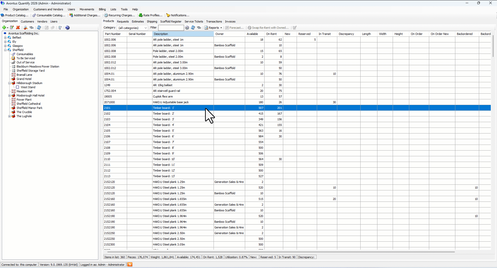Click the red X Delete icon
497x268 pixels.
(x=18, y=28)
